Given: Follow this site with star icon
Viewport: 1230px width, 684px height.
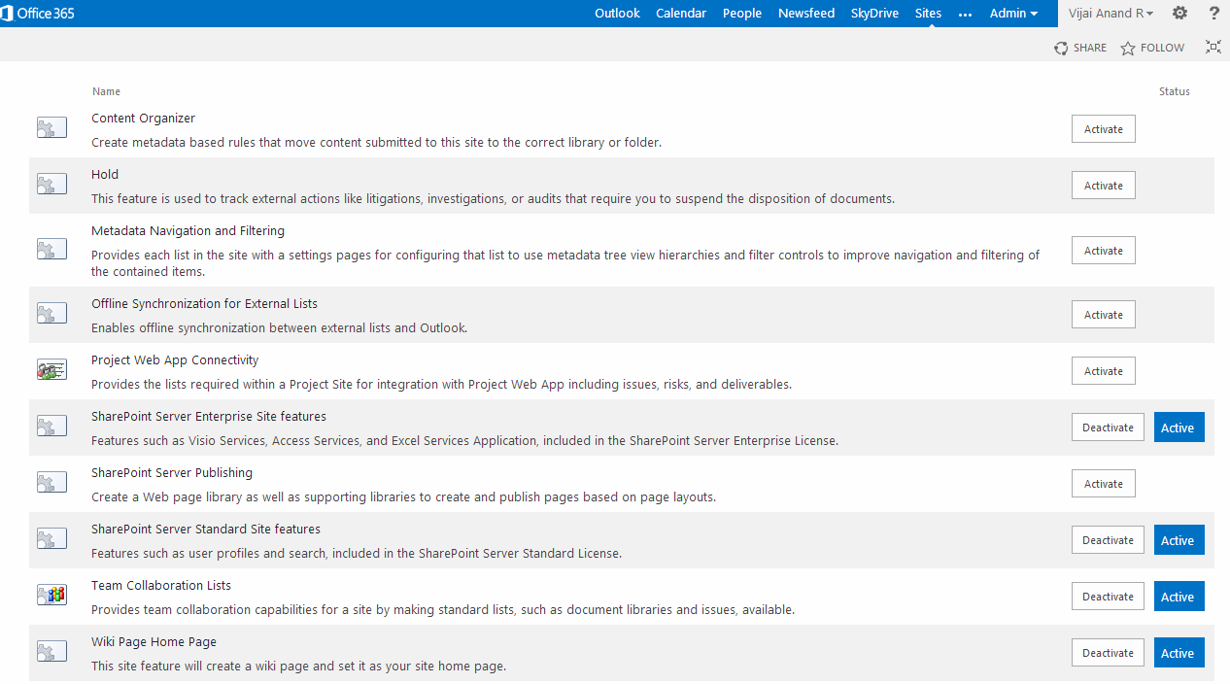Looking at the screenshot, I should (x=1152, y=48).
